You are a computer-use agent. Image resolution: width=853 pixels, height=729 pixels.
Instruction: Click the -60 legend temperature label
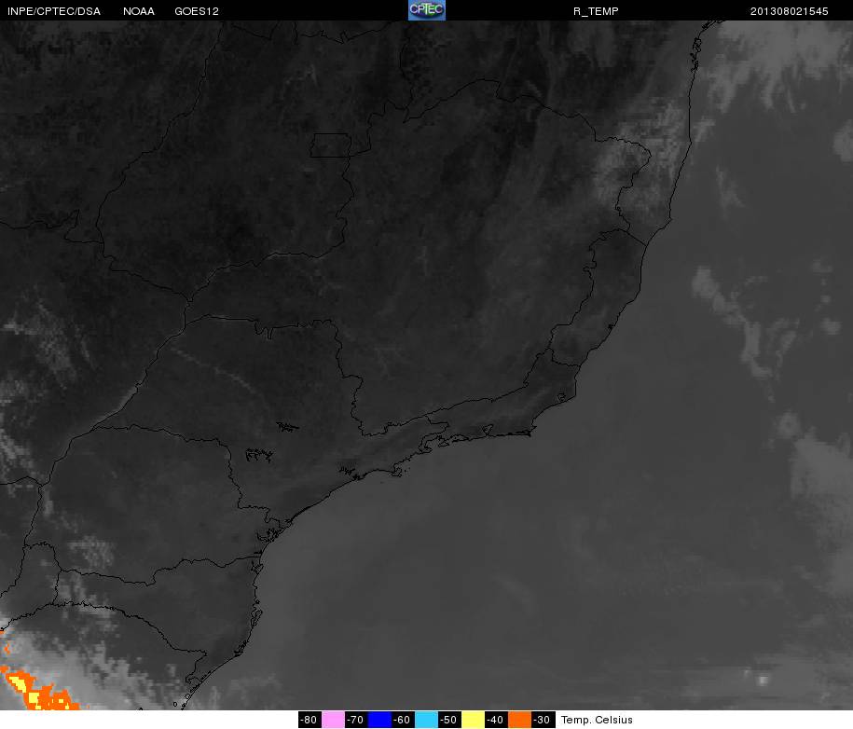click(x=402, y=720)
